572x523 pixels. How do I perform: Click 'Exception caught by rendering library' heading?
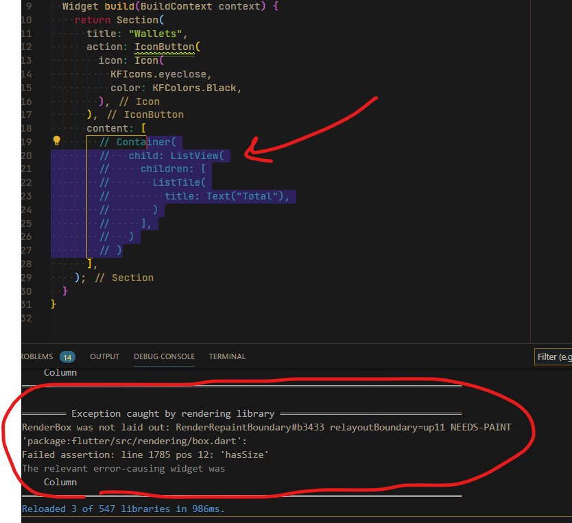point(173,413)
